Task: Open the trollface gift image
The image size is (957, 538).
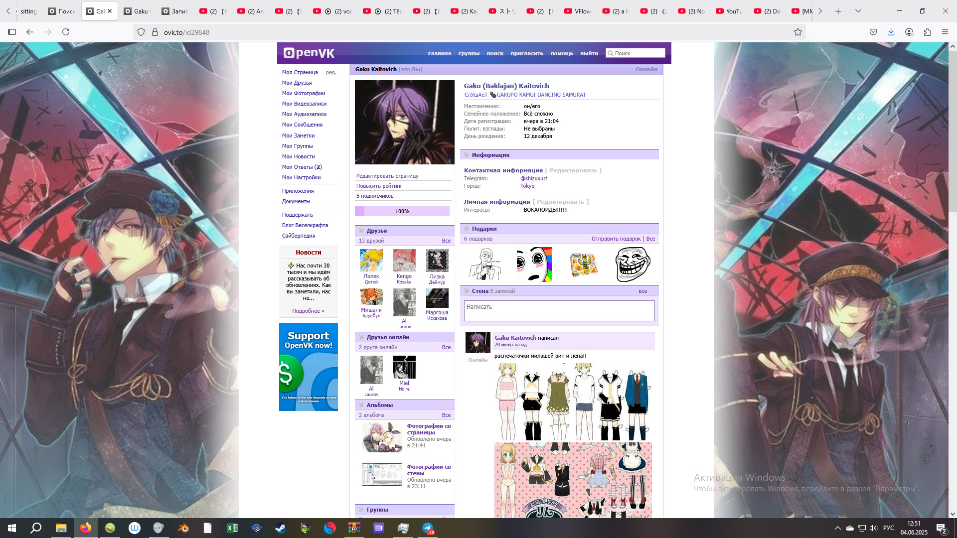Action: [x=633, y=265]
